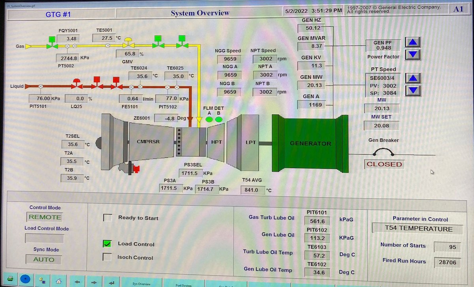Viewport: 474px width, 287px height.
Task: Click the return arrow icon in the toolbar
Action: (x=111, y=282)
